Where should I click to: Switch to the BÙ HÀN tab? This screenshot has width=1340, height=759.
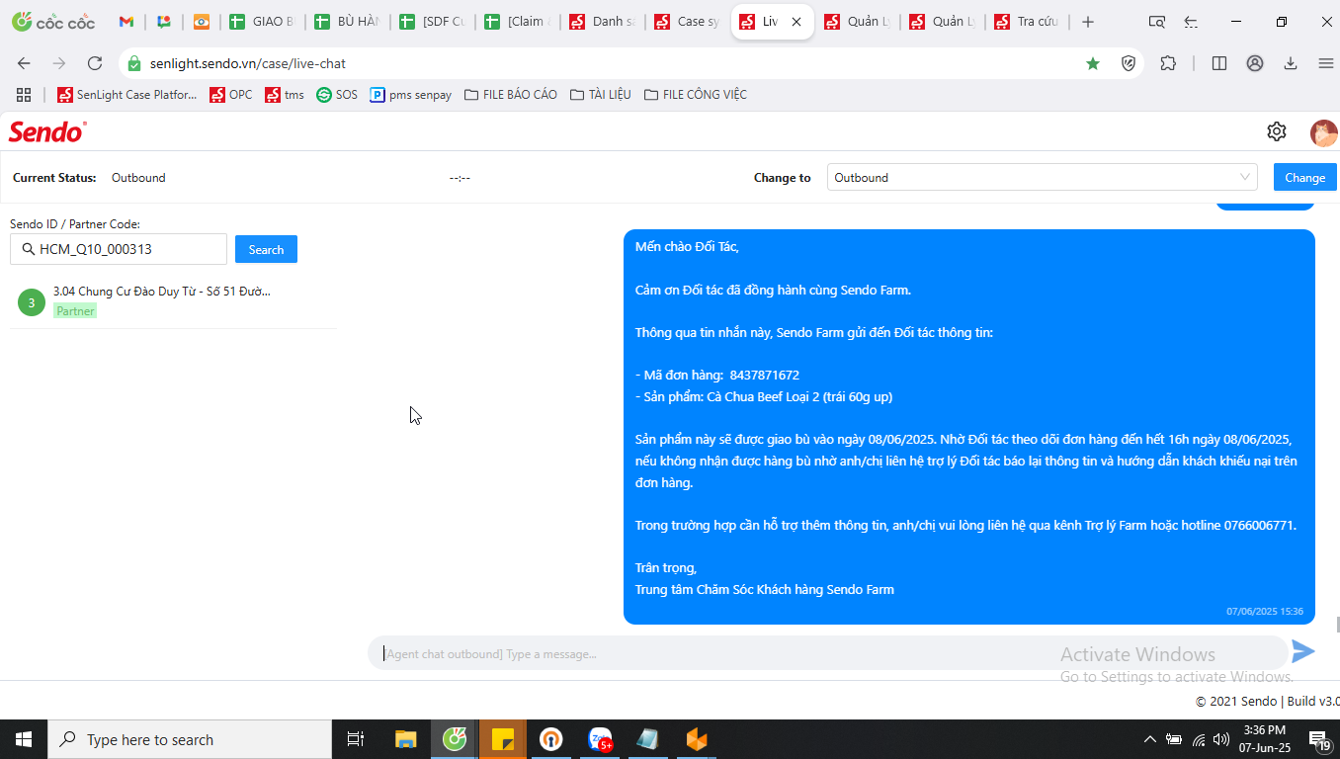(x=347, y=22)
